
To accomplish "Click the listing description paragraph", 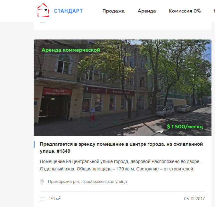I will click(x=120, y=165).
